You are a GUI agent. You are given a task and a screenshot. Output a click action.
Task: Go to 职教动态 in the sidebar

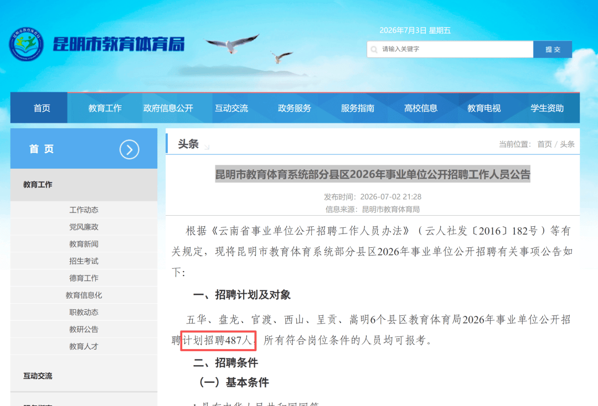tap(84, 313)
